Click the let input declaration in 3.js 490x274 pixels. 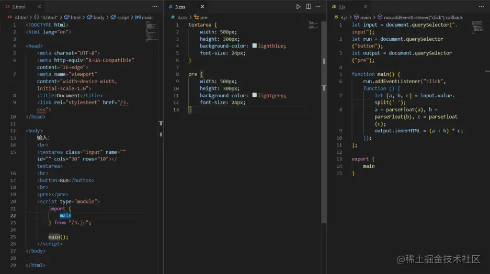click(x=404, y=28)
